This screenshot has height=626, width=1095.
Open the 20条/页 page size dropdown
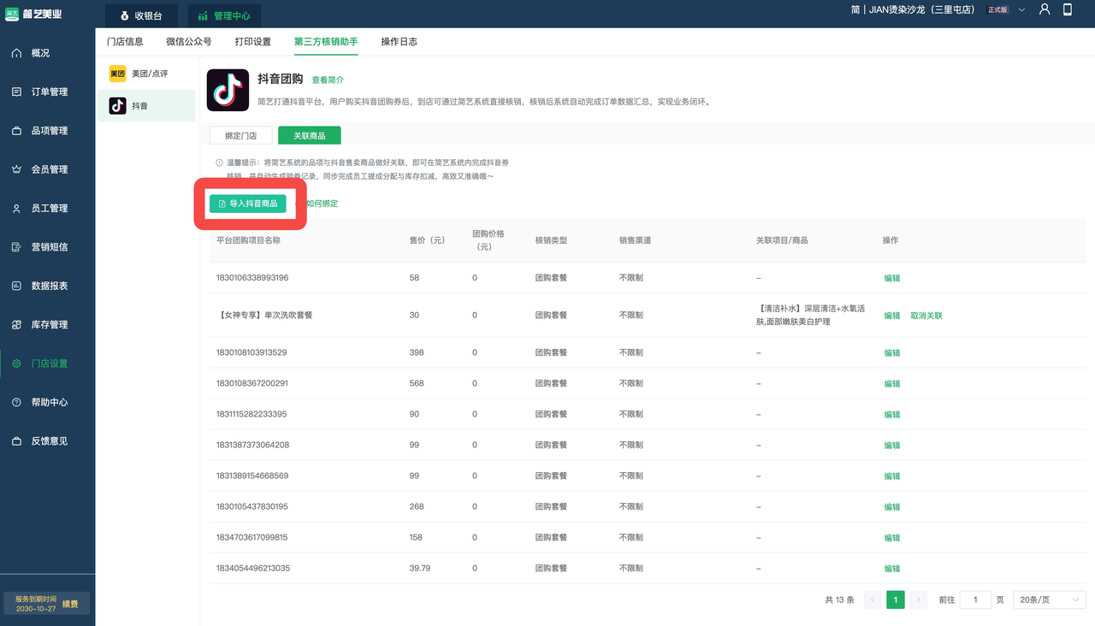click(1049, 600)
